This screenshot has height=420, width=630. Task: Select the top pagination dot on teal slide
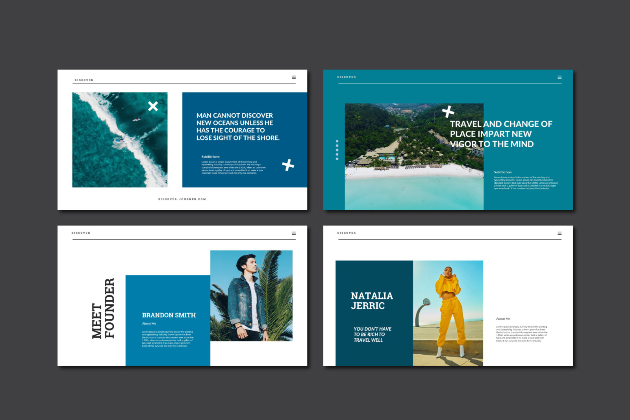click(x=337, y=141)
